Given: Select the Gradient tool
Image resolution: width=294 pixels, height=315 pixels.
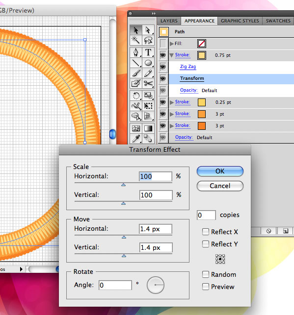Looking at the screenshot, I should click(x=148, y=128).
